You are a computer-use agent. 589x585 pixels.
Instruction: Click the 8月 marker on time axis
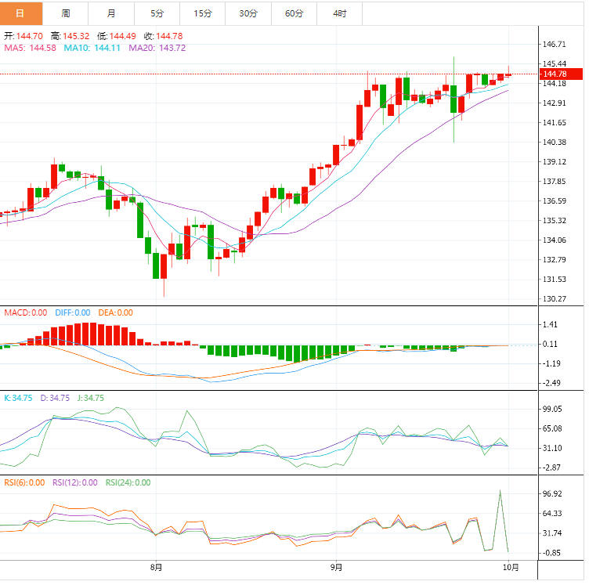click(x=156, y=566)
